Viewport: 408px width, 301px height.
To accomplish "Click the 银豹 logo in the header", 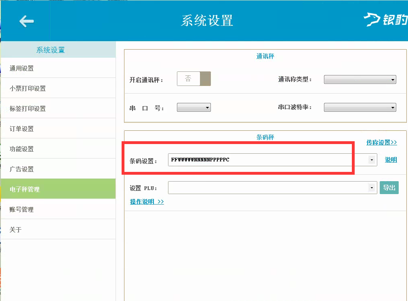I will [x=386, y=19].
